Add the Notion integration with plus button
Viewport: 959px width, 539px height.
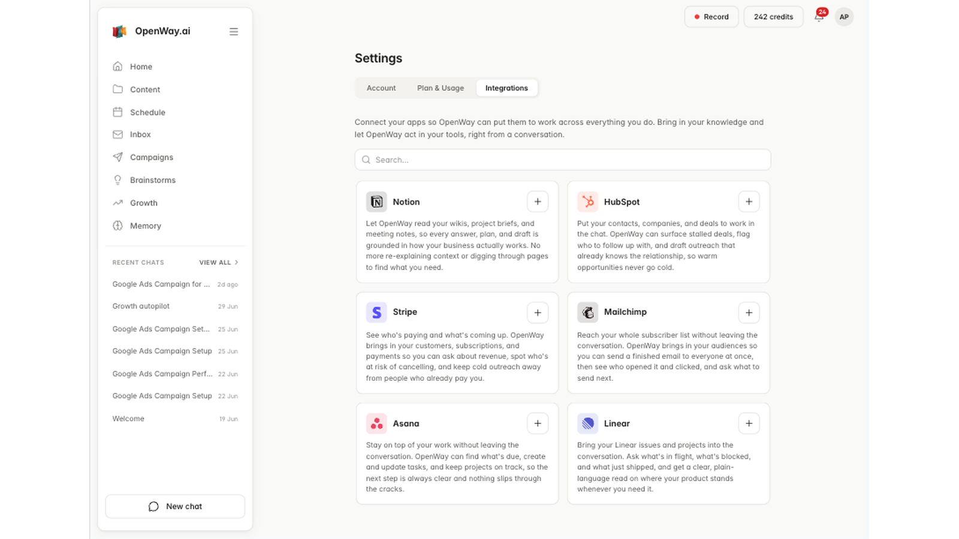pos(538,202)
